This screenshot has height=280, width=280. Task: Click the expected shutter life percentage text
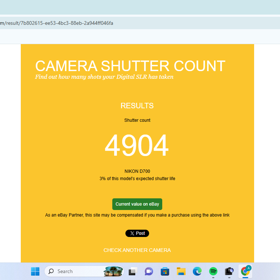[x=137, y=179]
